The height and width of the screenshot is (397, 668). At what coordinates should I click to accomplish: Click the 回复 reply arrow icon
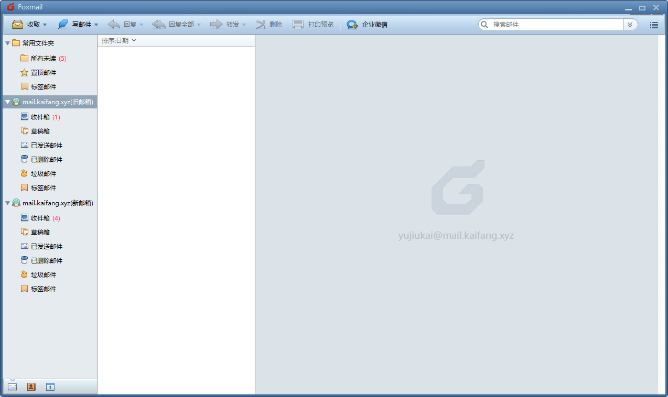coord(114,24)
